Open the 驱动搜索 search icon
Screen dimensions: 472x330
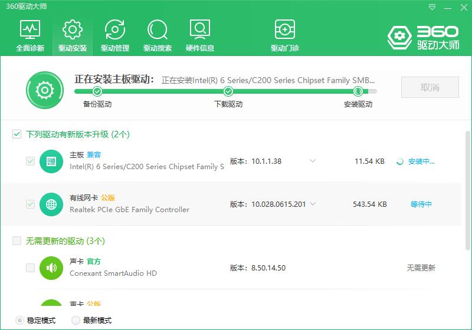158,29
